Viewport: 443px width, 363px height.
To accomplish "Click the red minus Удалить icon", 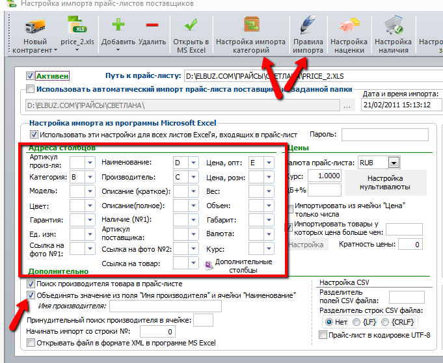I will (x=152, y=25).
